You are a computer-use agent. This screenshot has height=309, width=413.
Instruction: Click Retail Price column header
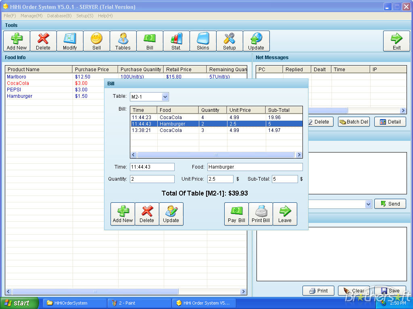tap(185, 69)
